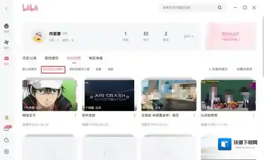Switch to the 离线缓存 tab

pos(51,58)
